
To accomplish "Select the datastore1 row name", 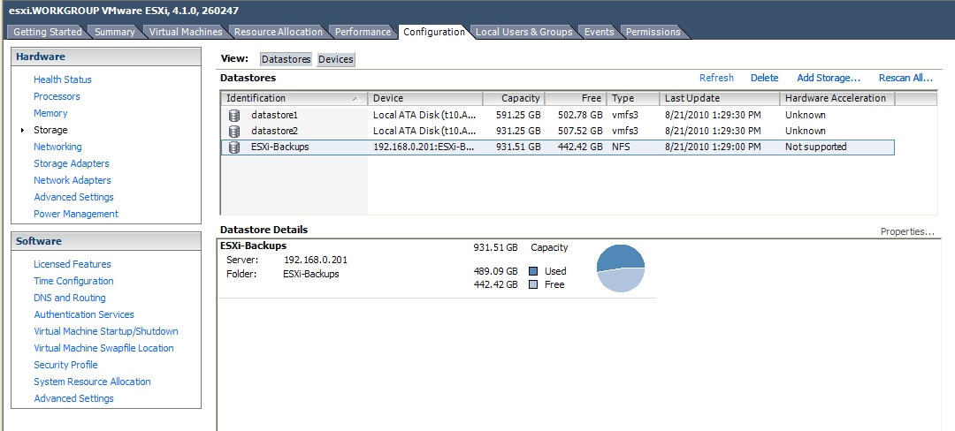I will point(275,115).
